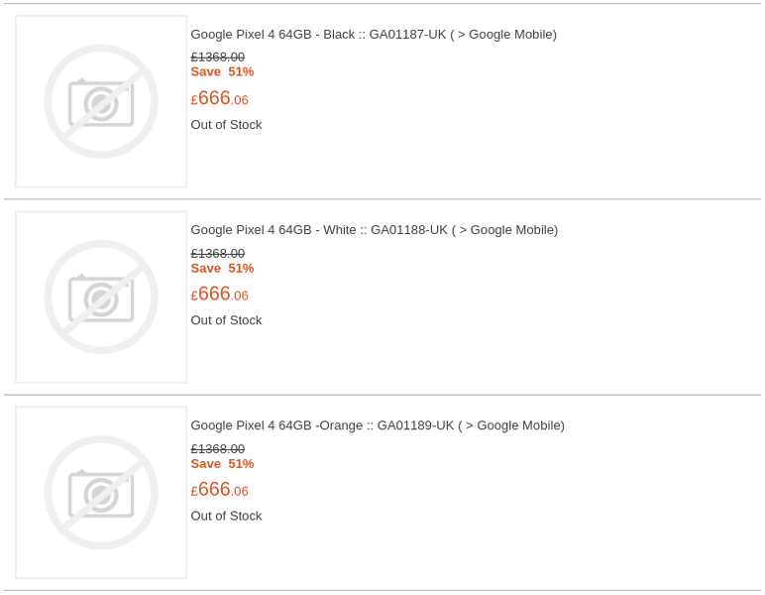Open the Google Pixel 4 64GB Black title link

point(373,35)
